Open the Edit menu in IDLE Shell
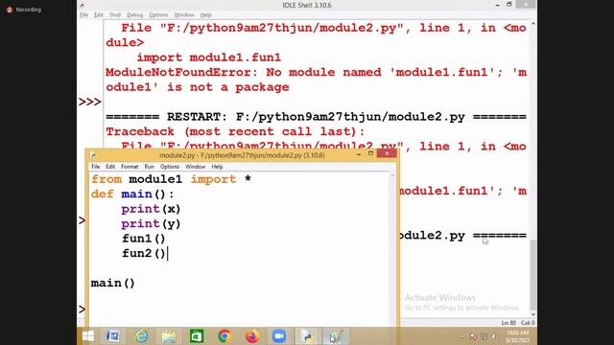Screen dimensions: 614x345 [98, 15]
